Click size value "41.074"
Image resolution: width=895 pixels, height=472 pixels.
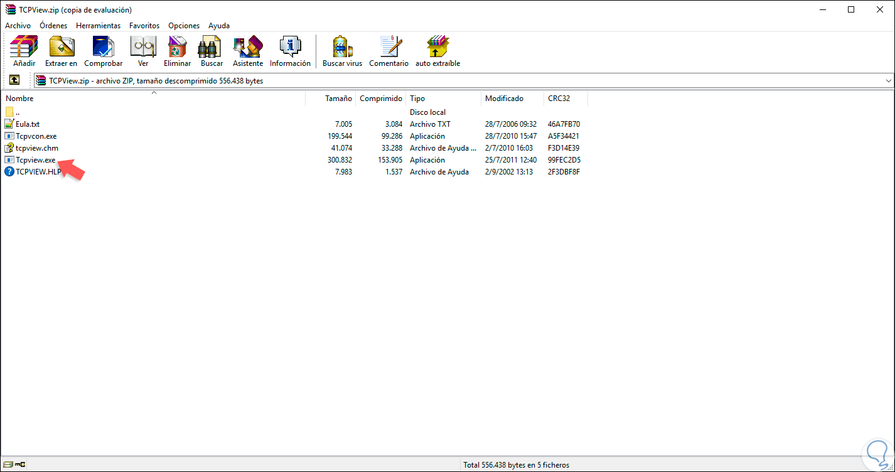pos(341,148)
